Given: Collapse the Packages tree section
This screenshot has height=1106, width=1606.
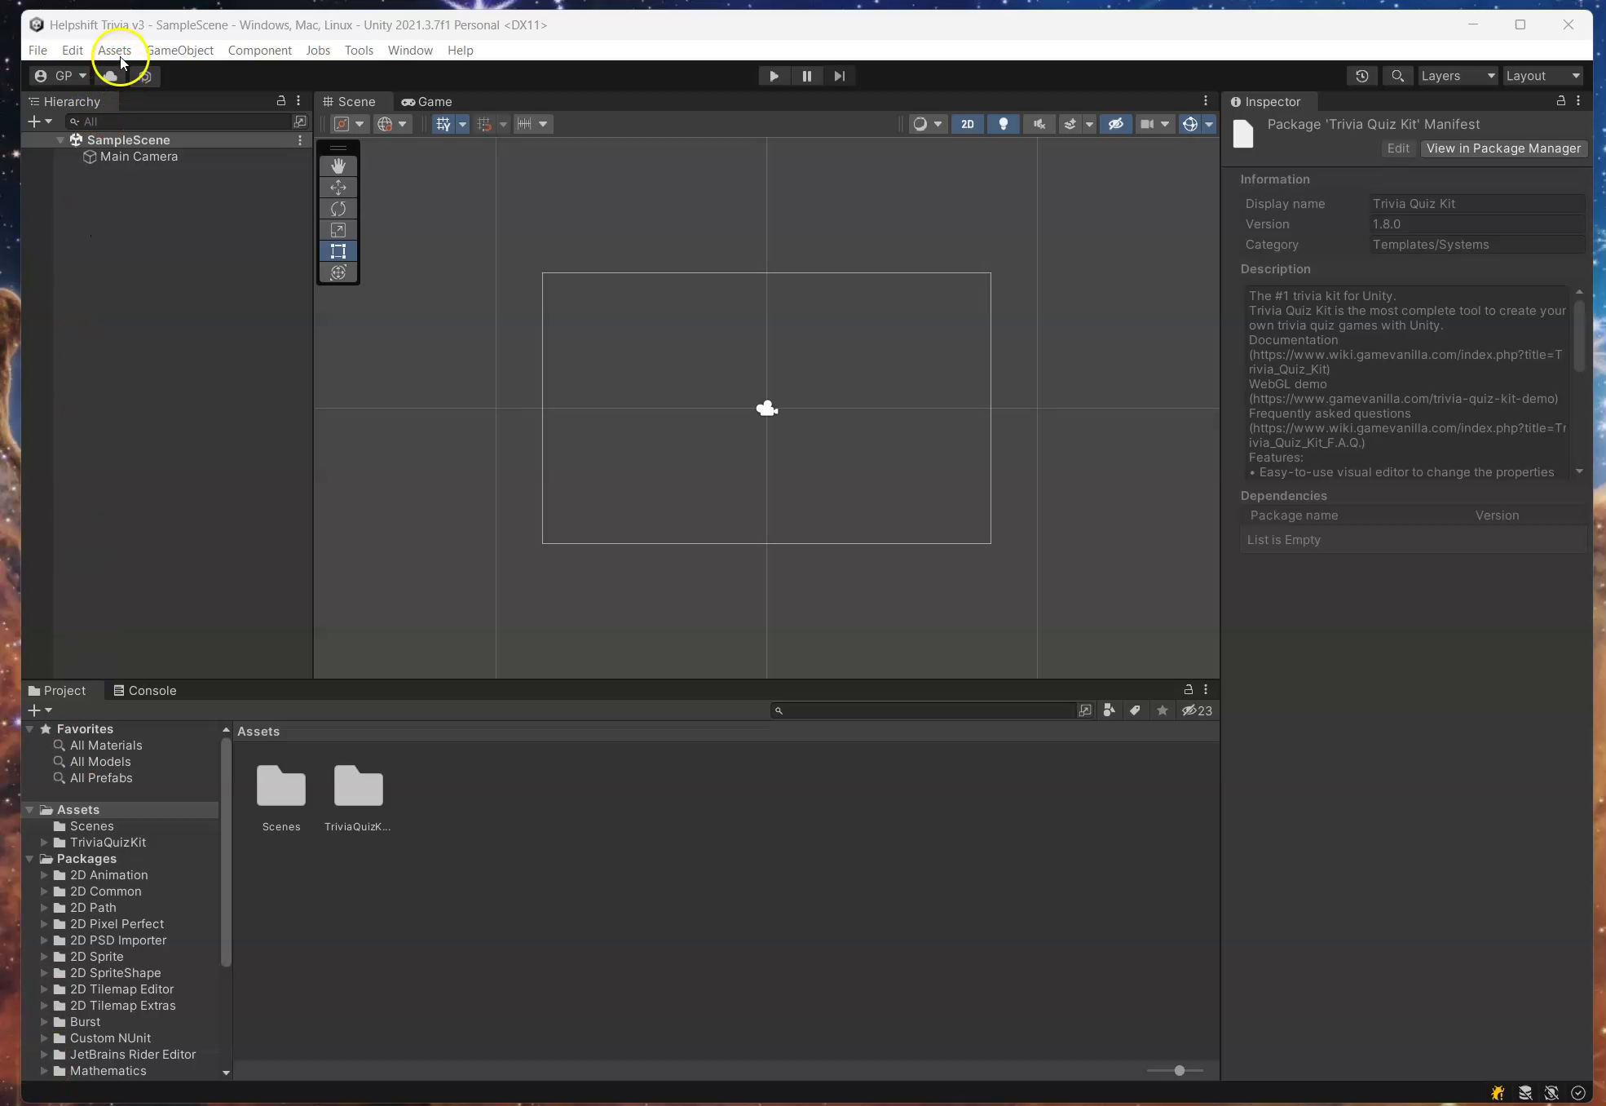Looking at the screenshot, I should 30,859.
